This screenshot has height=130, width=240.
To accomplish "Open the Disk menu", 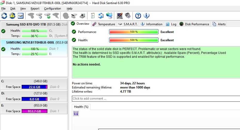I will tap(13, 9).
